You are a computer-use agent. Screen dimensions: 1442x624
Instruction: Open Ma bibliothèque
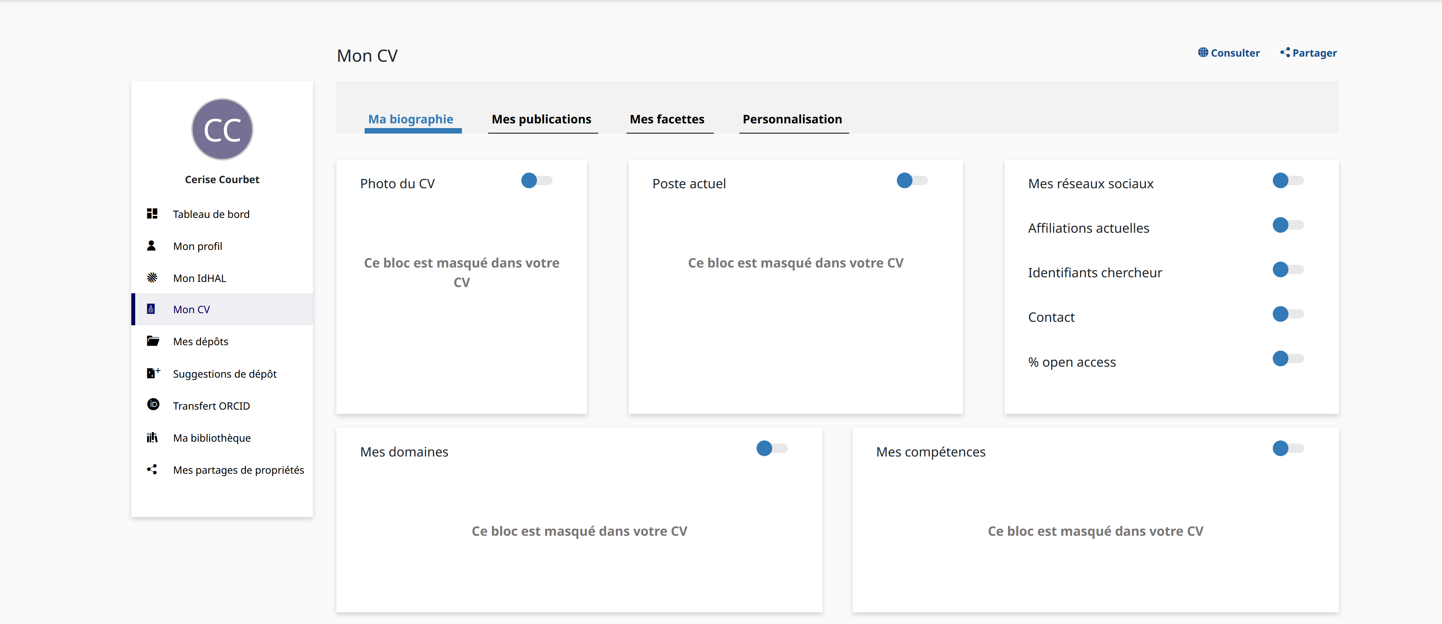tap(222, 437)
